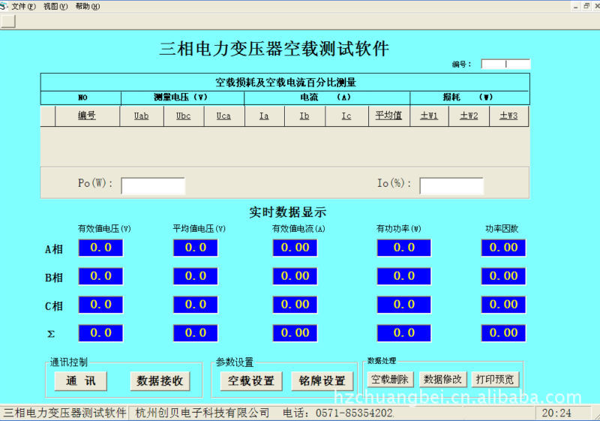Screen dimensions: 600x421
Task: Click the 通讯 button
Action: [81, 381]
